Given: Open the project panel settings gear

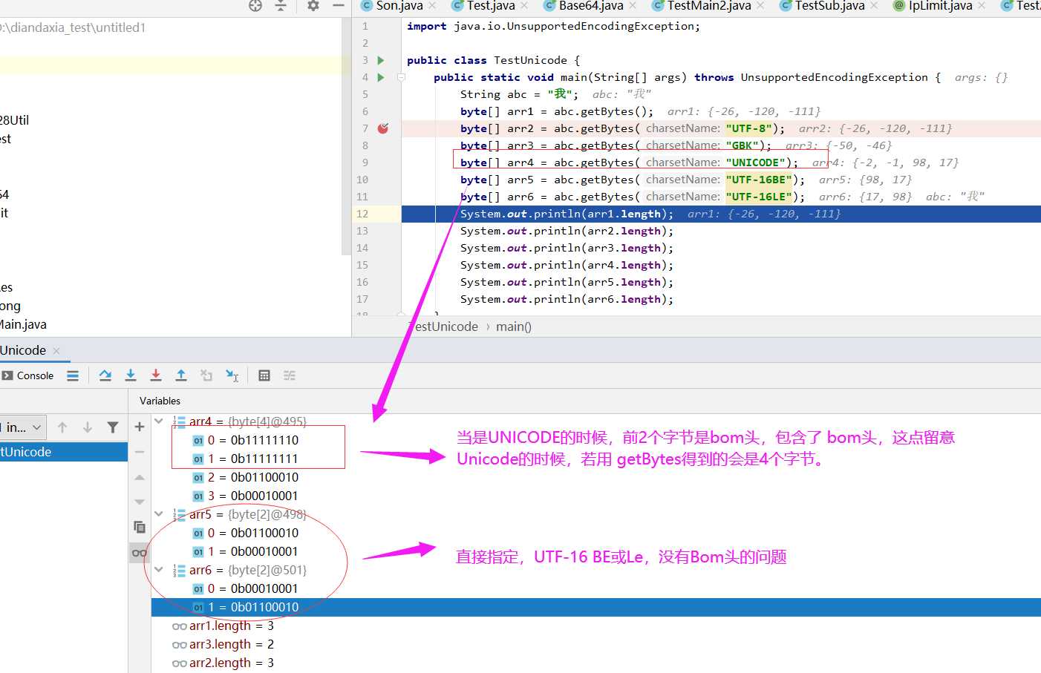Looking at the screenshot, I should tap(313, 6).
